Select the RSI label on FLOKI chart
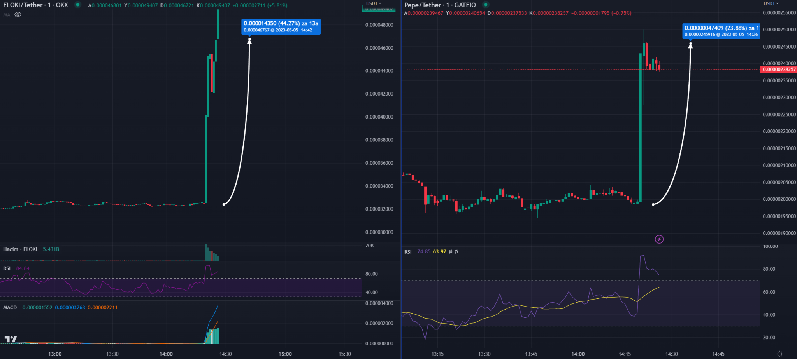This screenshot has height=359, width=797. (7, 268)
